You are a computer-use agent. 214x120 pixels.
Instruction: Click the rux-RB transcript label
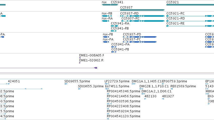point(107,13)
